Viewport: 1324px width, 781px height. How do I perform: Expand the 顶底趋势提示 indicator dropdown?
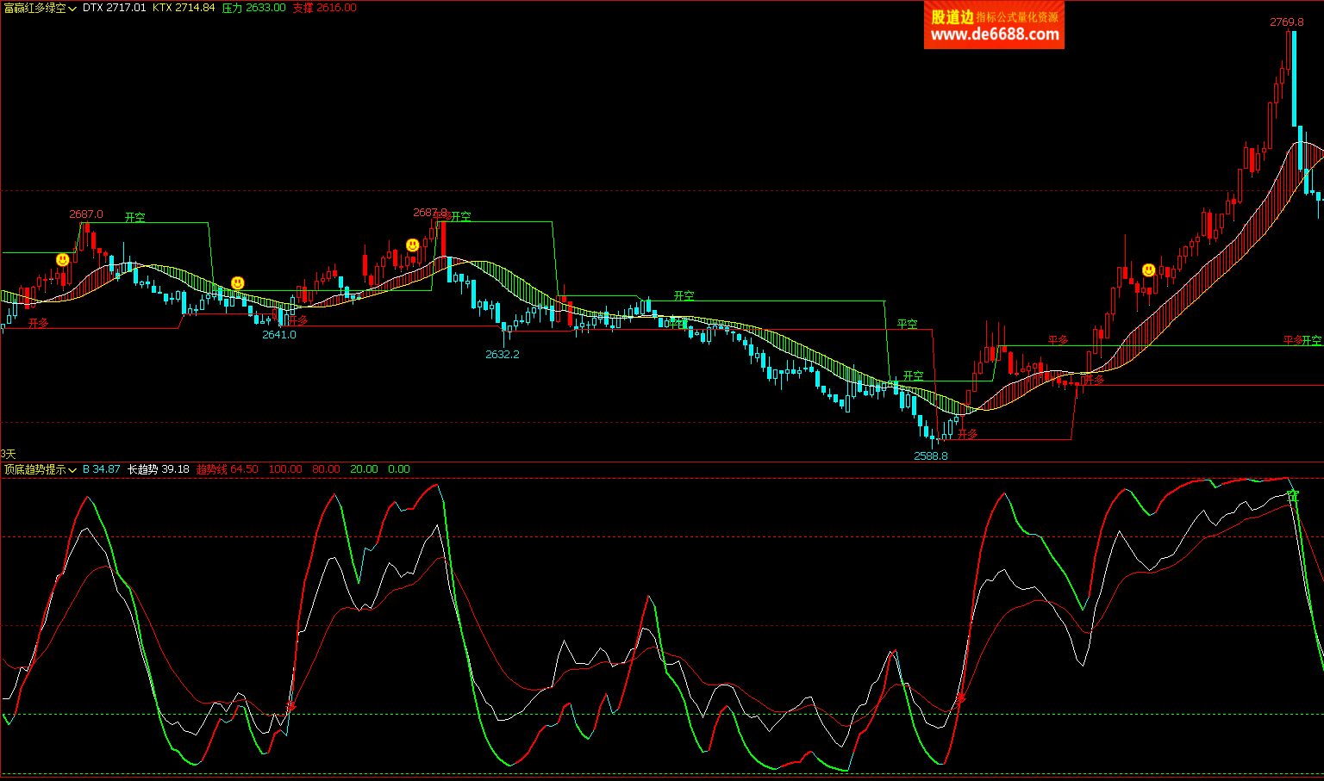coord(40,469)
